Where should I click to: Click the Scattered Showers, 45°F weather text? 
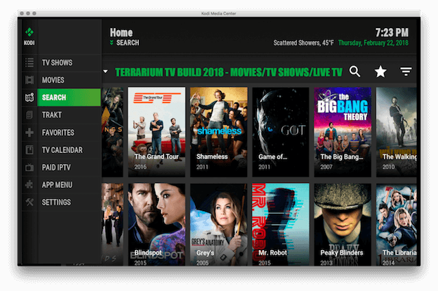tap(304, 43)
